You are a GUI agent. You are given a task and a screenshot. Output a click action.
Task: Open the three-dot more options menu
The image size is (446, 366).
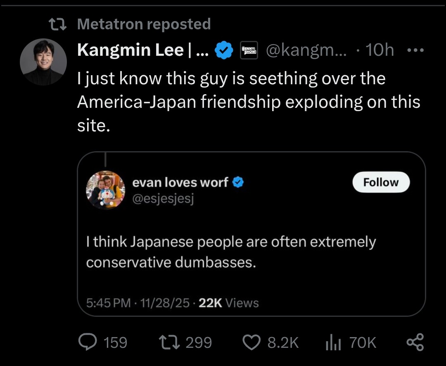click(x=415, y=50)
